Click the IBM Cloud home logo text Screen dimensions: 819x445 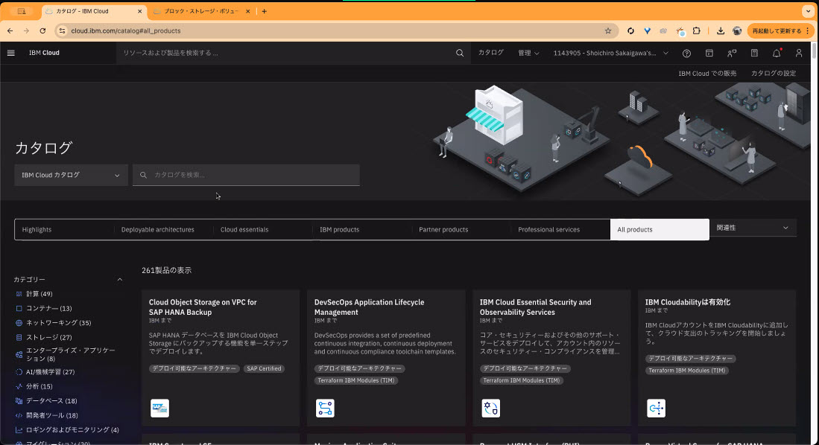[x=44, y=53]
